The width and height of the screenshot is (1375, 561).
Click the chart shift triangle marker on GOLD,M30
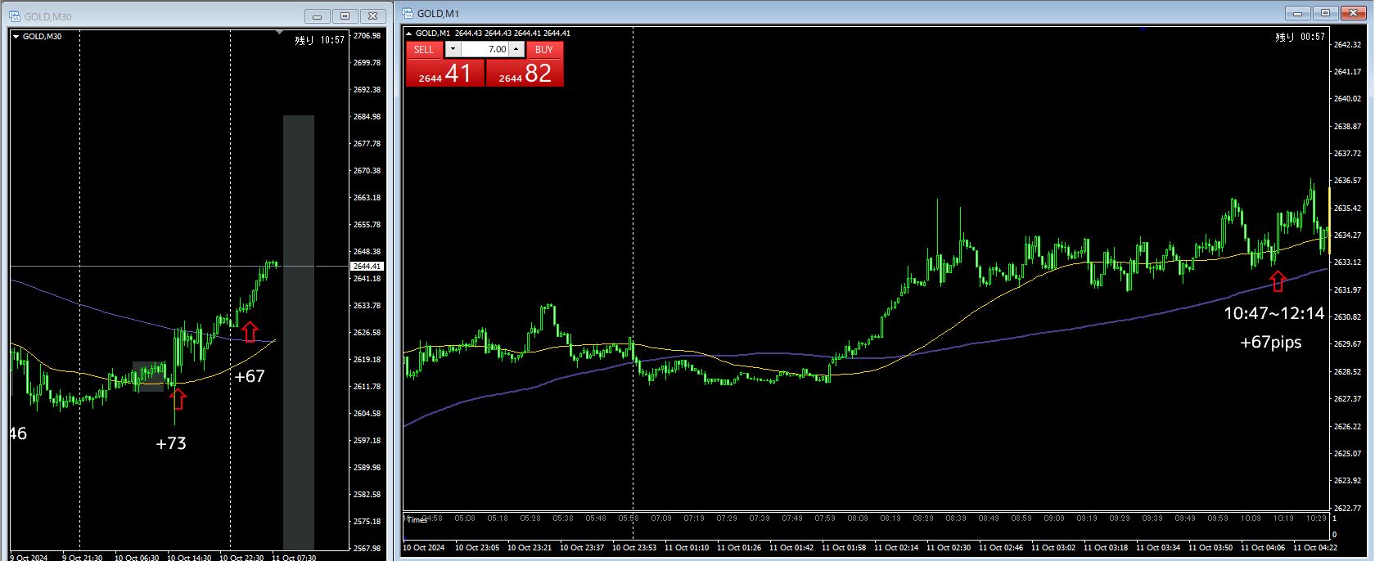pos(279,33)
